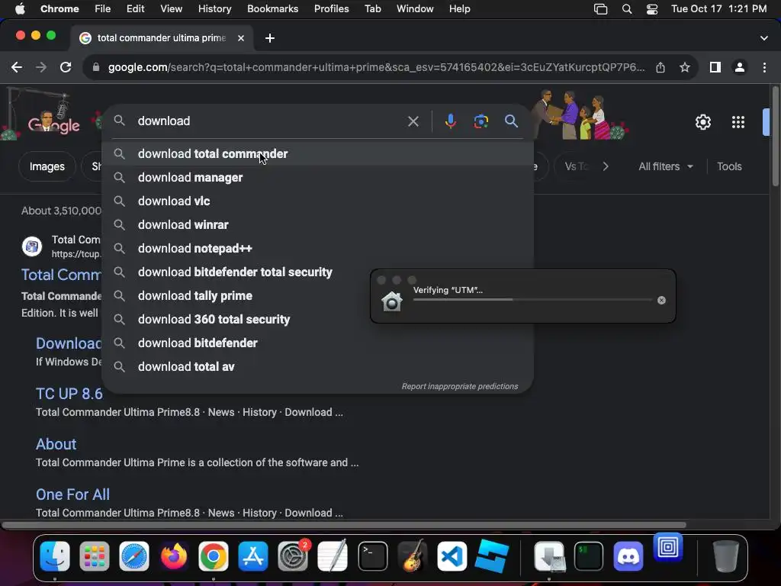Choose suggestion download notepad++
Screen dimensions: 781x586
(x=317, y=248)
